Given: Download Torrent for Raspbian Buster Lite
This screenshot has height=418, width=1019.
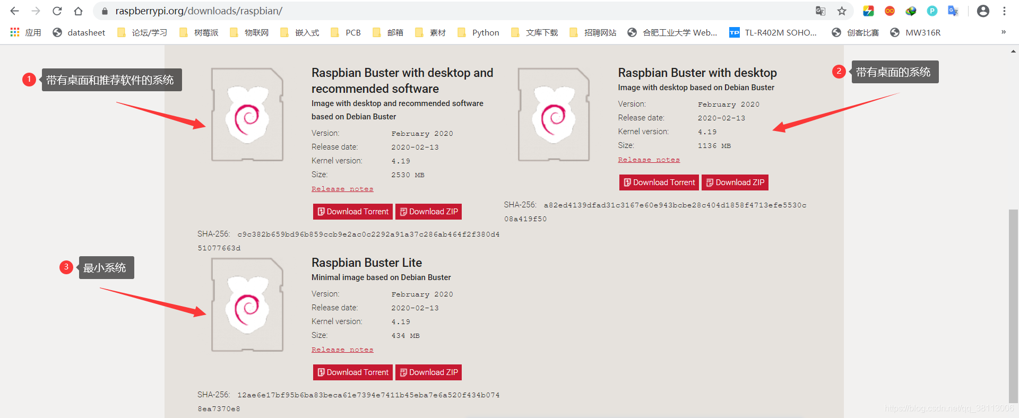Looking at the screenshot, I should click(x=353, y=372).
